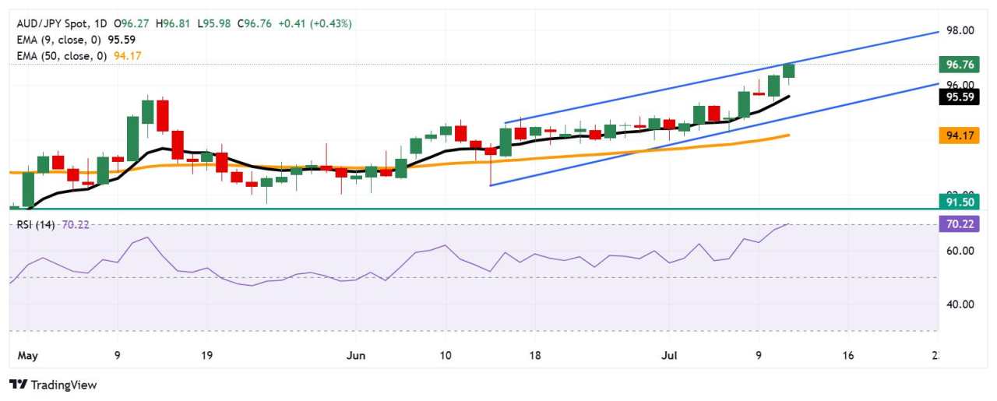Click the 40.00 RSI axis value

(960, 304)
